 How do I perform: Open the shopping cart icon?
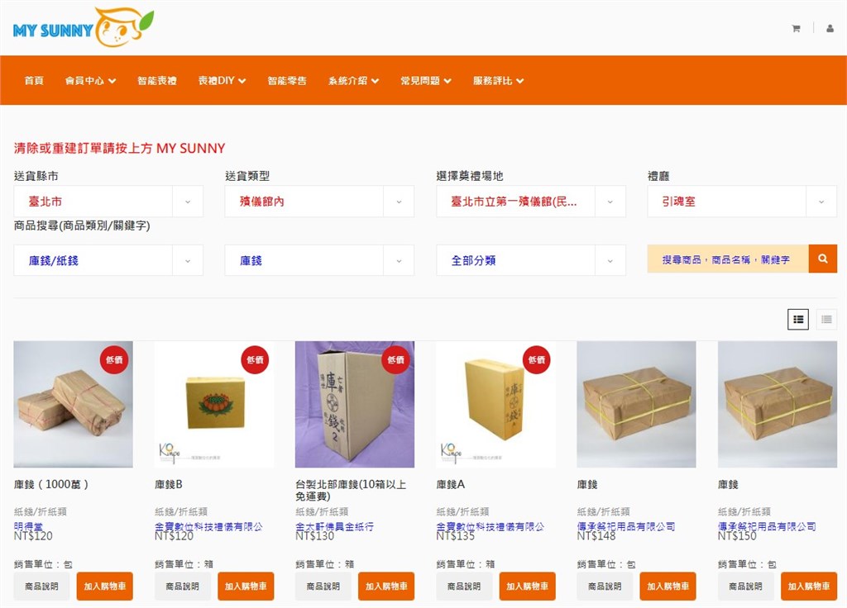796,29
